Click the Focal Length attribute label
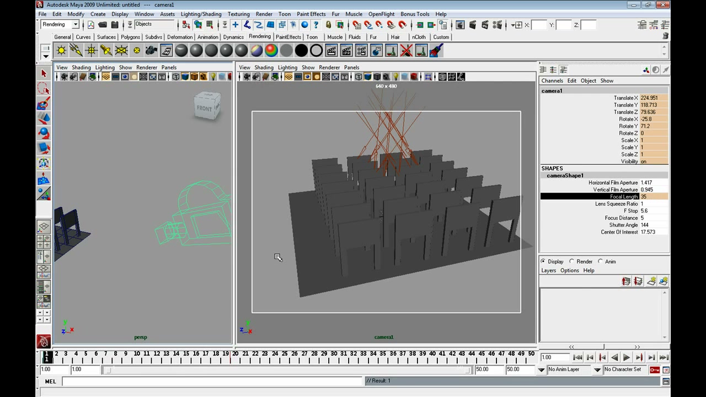 [x=624, y=197]
